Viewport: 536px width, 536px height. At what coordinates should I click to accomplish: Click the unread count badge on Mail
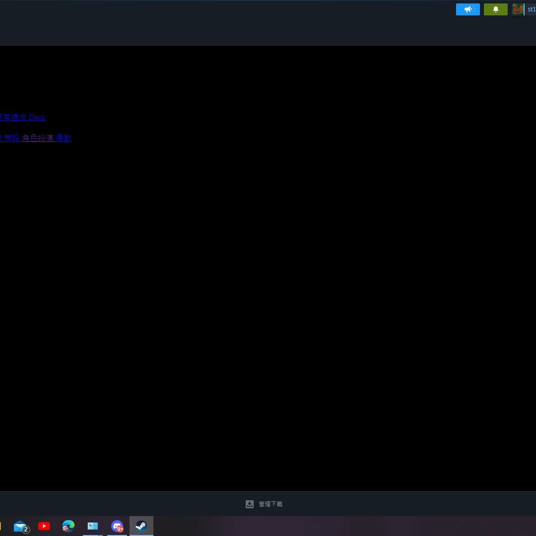click(x=26, y=530)
